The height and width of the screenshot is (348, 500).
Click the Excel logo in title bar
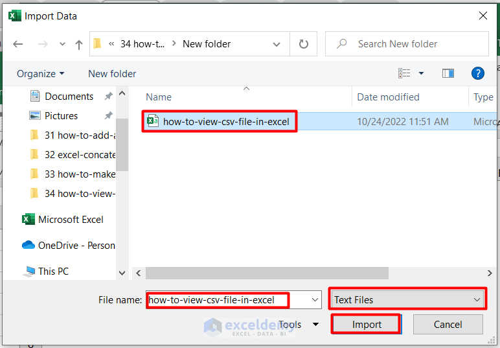point(15,16)
